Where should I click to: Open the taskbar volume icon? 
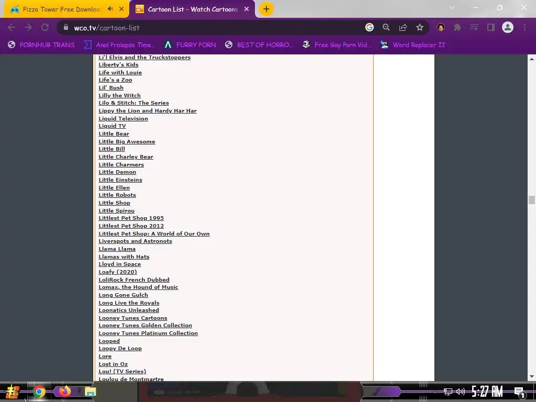coord(461,392)
